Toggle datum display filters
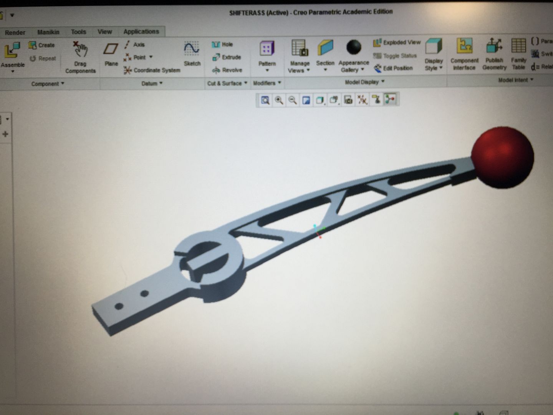This screenshot has width=553, height=415. [362, 100]
